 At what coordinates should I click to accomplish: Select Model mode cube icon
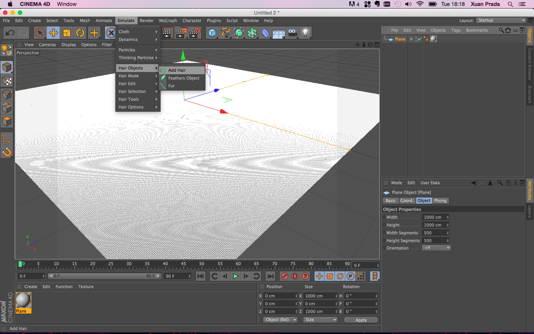click(7, 67)
